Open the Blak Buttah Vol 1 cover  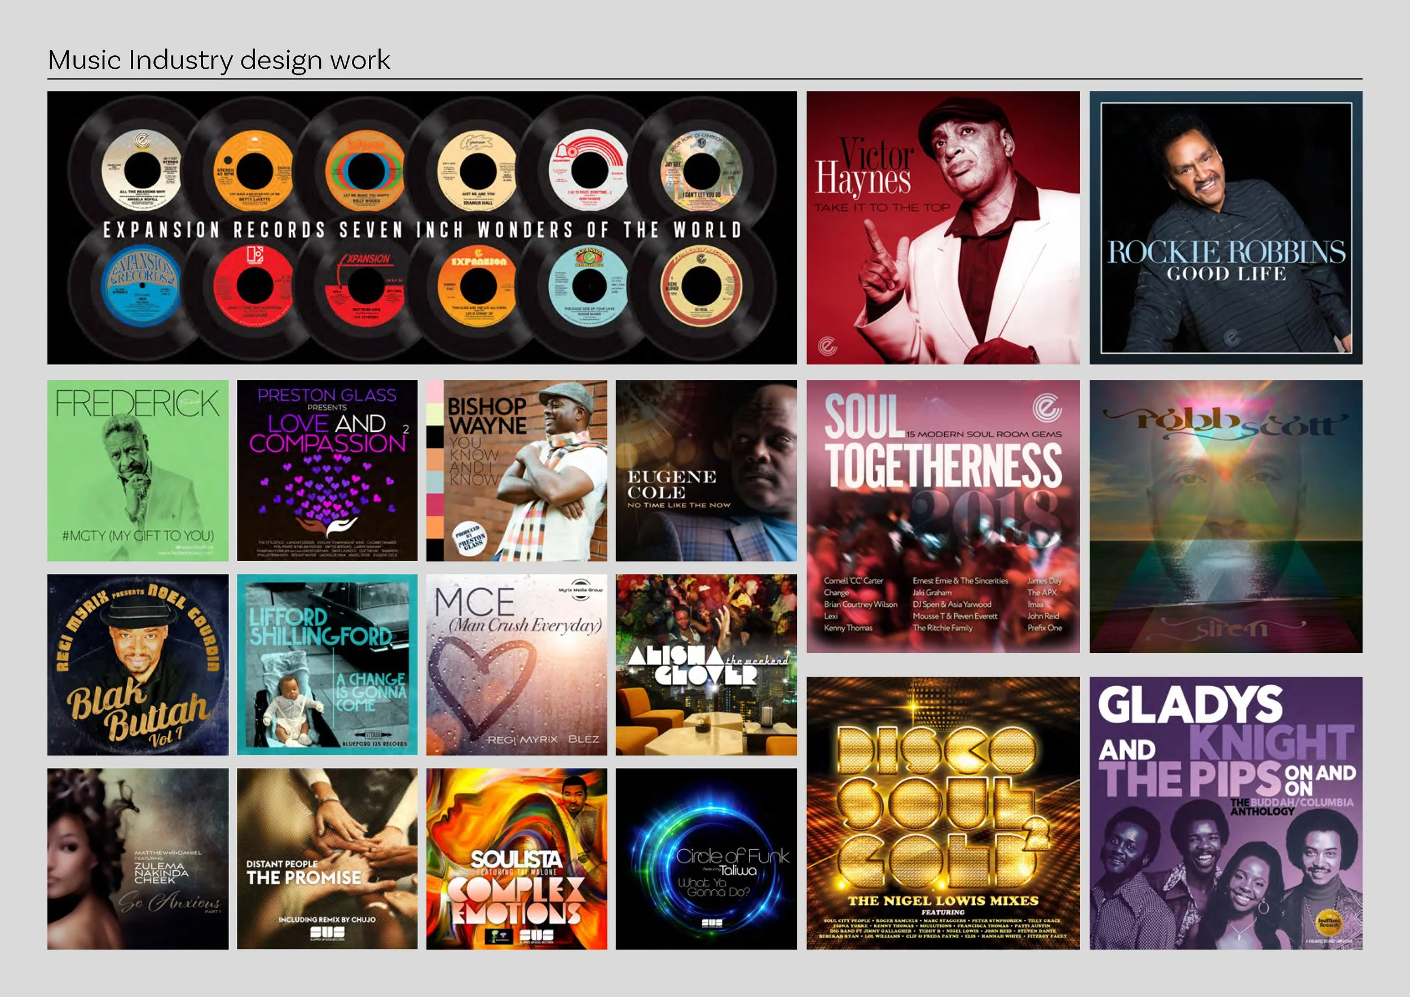(138, 664)
